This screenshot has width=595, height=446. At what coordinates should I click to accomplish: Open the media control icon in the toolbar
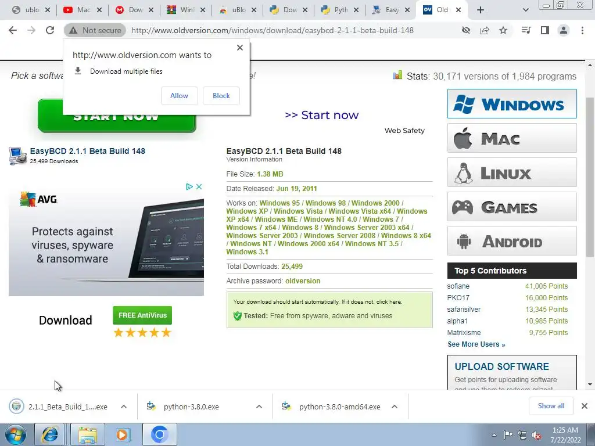(x=526, y=30)
